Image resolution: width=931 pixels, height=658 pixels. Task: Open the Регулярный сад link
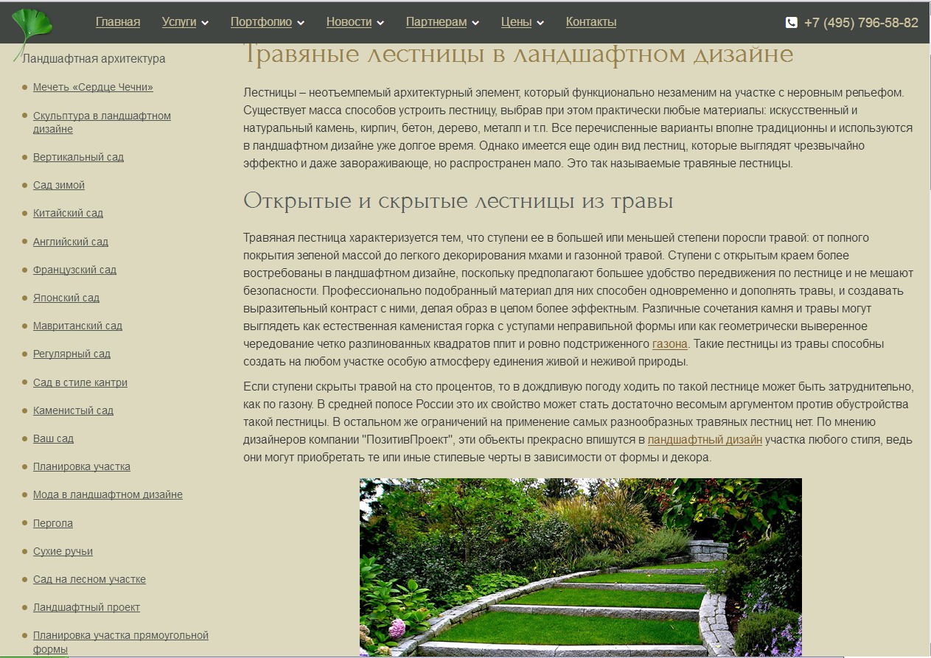pos(72,354)
